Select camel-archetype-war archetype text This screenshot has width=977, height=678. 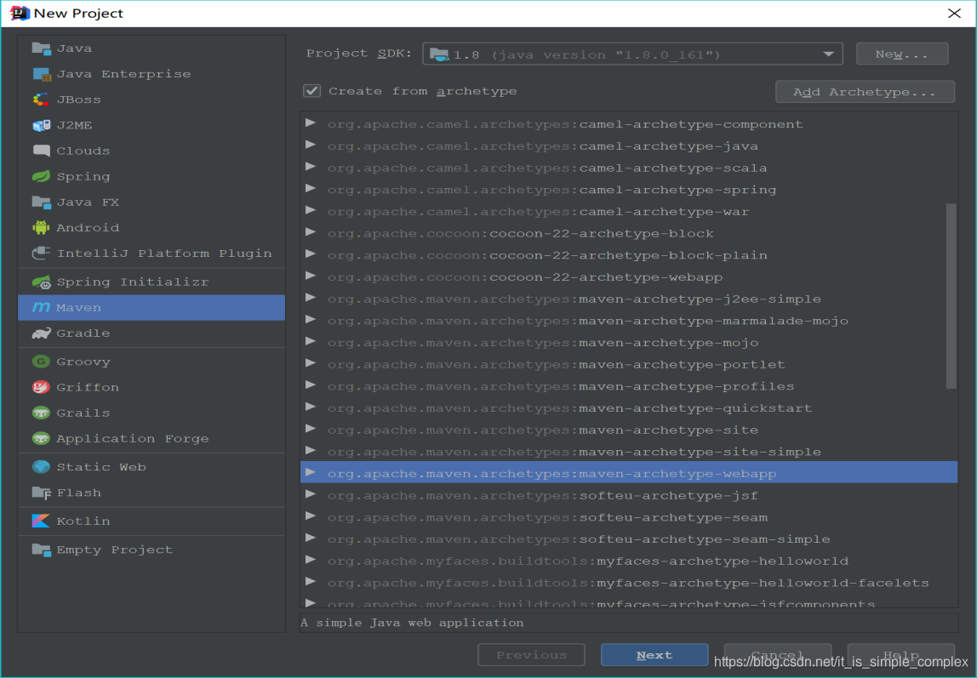664,212
